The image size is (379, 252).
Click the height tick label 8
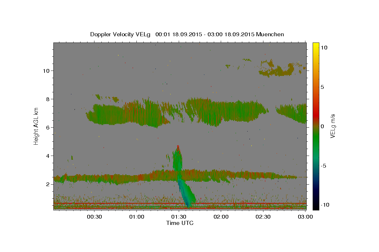click(48, 99)
